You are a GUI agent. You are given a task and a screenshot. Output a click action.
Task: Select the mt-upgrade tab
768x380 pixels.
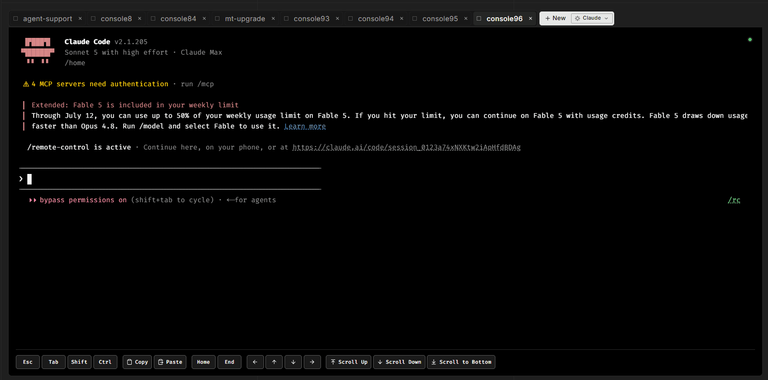(245, 19)
